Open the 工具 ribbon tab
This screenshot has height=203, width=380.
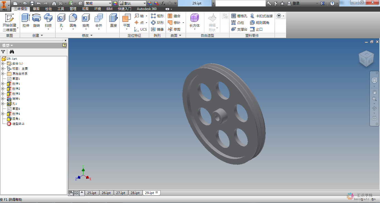tap(61, 9)
